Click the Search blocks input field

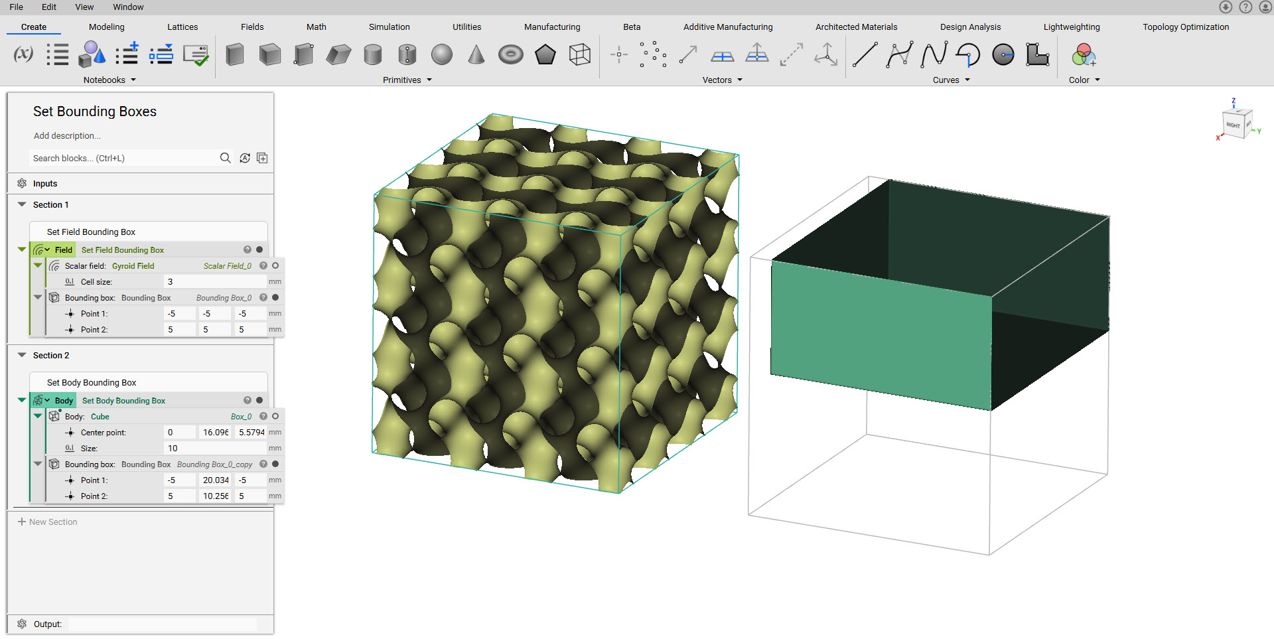123,158
